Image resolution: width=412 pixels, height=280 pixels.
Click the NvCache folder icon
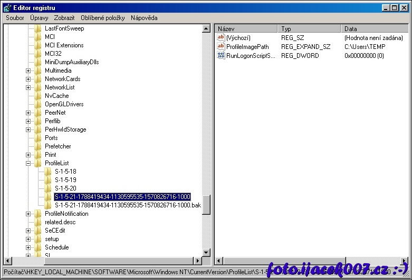[x=38, y=96]
